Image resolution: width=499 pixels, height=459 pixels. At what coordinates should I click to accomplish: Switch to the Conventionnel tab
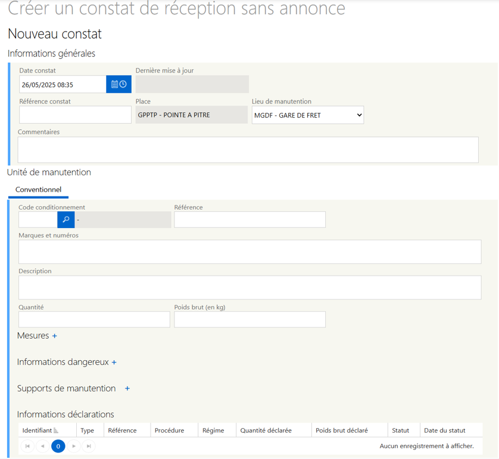(38, 190)
